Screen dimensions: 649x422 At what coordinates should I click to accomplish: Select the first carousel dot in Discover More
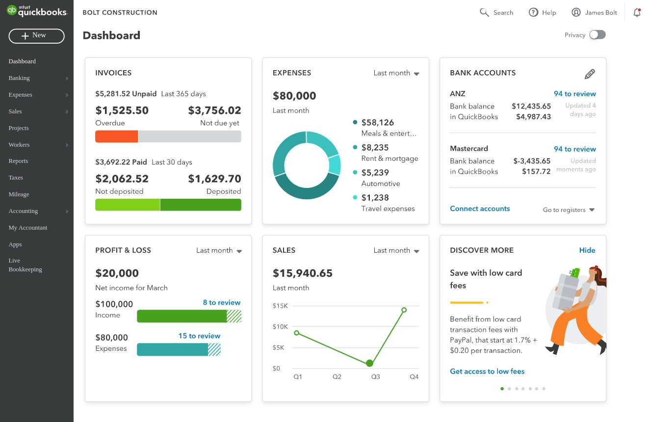502,389
